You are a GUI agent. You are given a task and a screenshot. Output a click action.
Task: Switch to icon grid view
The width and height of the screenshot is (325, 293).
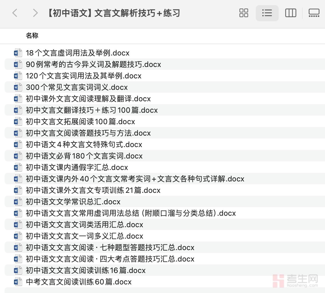coord(243,13)
